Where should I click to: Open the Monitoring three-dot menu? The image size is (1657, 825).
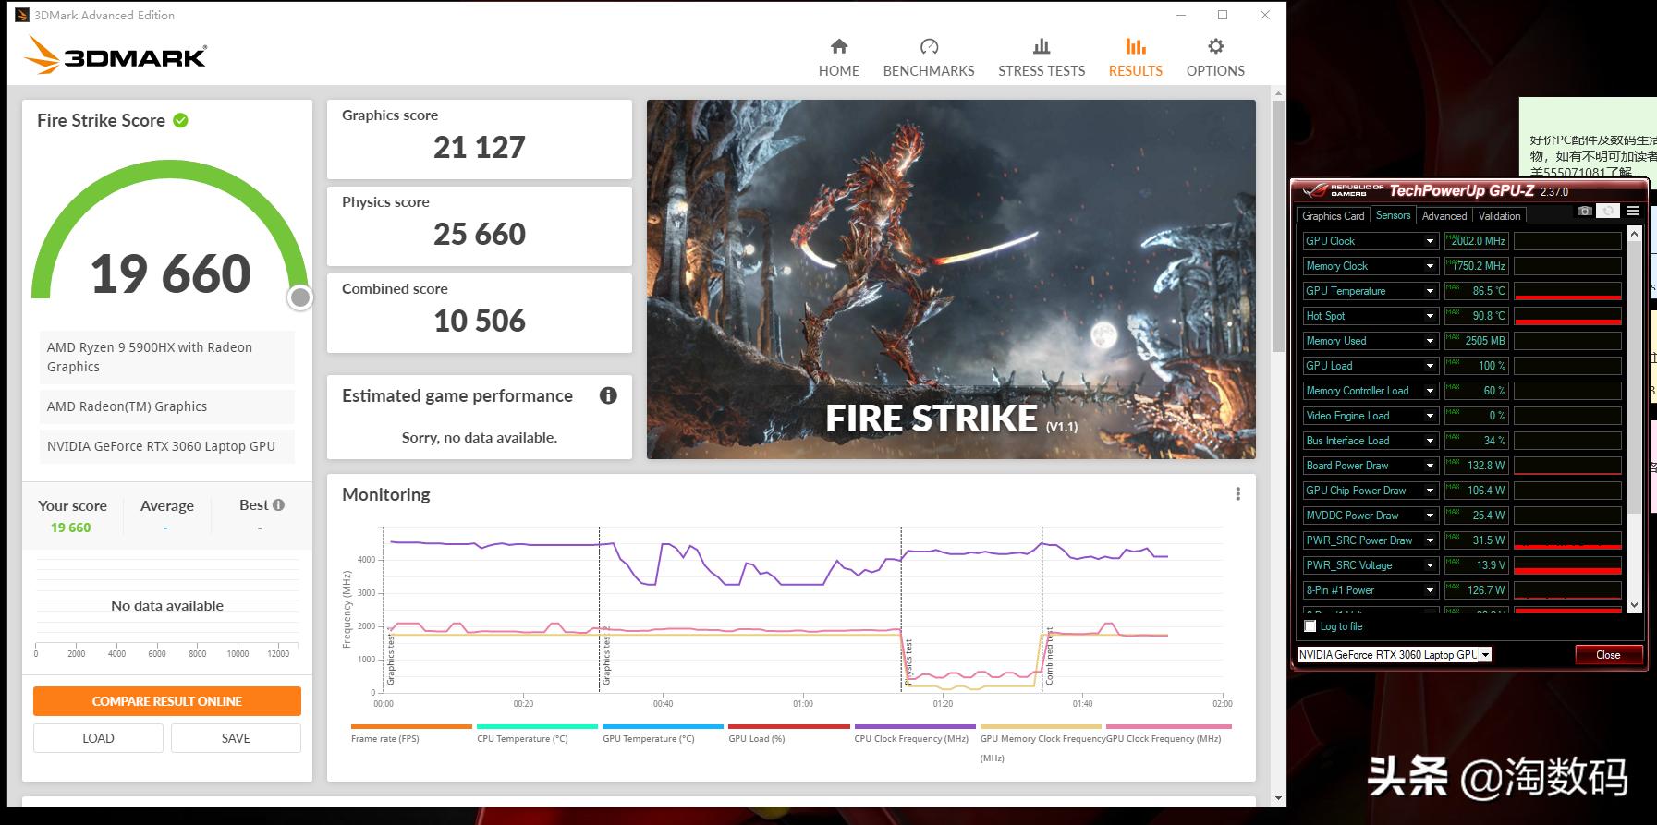[x=1237, y=494]
